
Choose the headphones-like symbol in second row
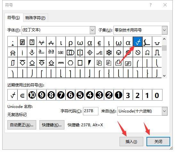click(147, 52)
